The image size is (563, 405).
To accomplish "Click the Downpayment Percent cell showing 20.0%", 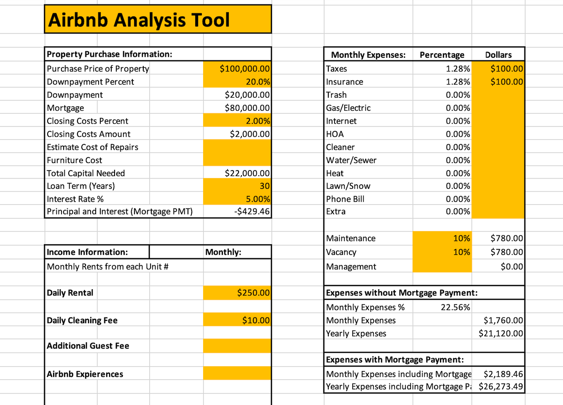I will click(237, 82).
